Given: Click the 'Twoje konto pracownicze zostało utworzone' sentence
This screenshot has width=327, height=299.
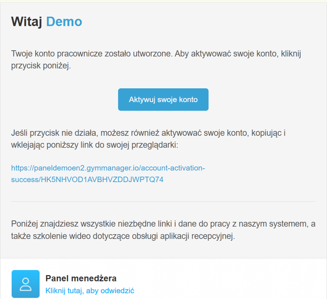Looking at the screenshot, I should click(90, 54).
